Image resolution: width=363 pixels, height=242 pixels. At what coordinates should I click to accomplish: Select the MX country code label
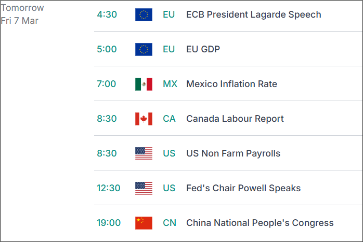click(x=170, y=84)
